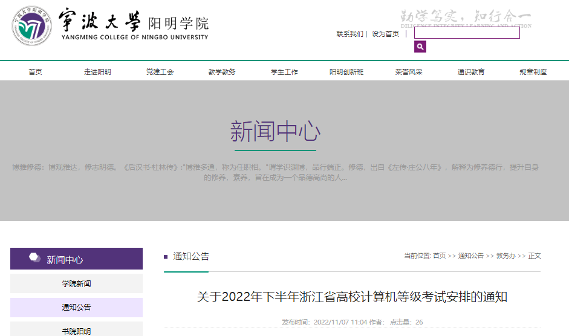
Task: Go to 首页 in navigation bar
Action: click(36, 72)
